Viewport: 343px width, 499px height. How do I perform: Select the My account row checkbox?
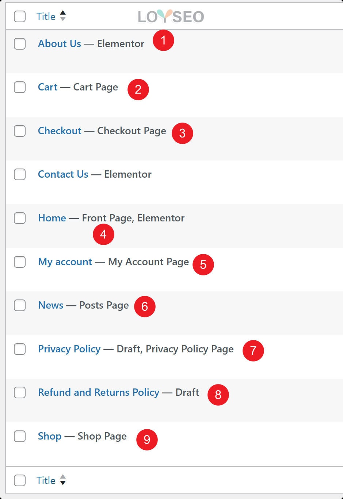[x=20, y=262]
